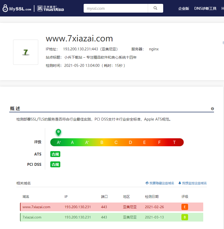The height and width of the screenshot is (229, 224).
Task: Click 我要隐藏这些域名 link
Action: pyautogui.click(x=160, y=183)
